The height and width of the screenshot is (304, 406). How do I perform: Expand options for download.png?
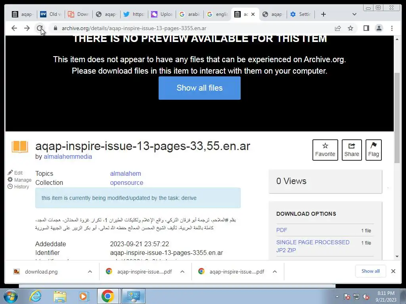pos(90,272)
